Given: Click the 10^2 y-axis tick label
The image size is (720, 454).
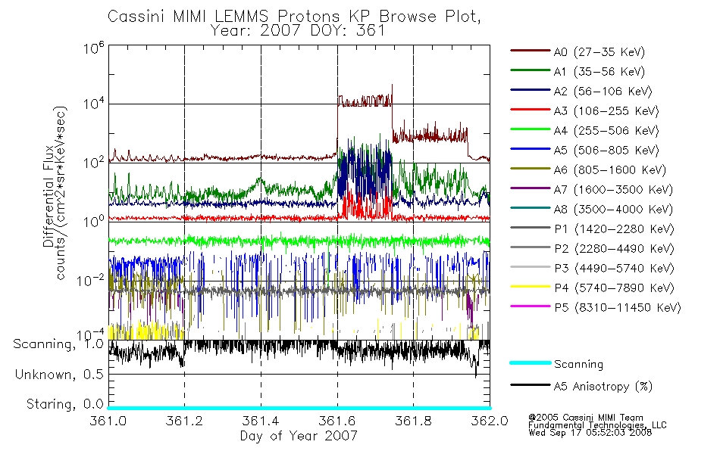Looking at the screenshot, I should pos(94,162).
